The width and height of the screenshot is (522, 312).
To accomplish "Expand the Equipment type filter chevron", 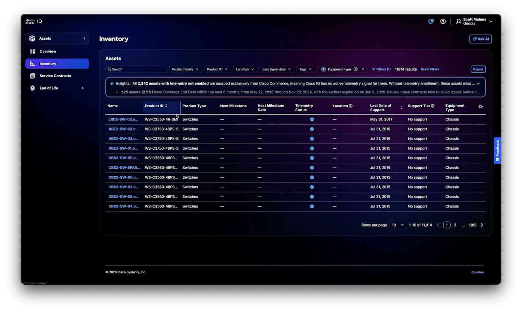I will coord(363,69).
